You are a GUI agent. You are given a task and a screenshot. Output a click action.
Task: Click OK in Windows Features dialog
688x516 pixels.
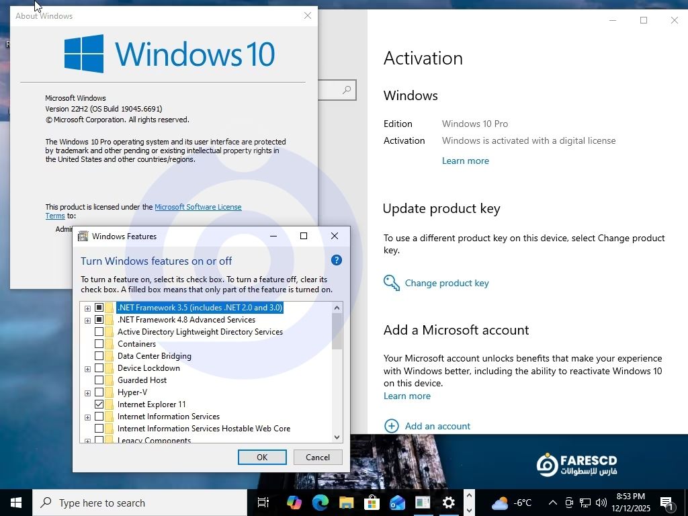[262, 457]
